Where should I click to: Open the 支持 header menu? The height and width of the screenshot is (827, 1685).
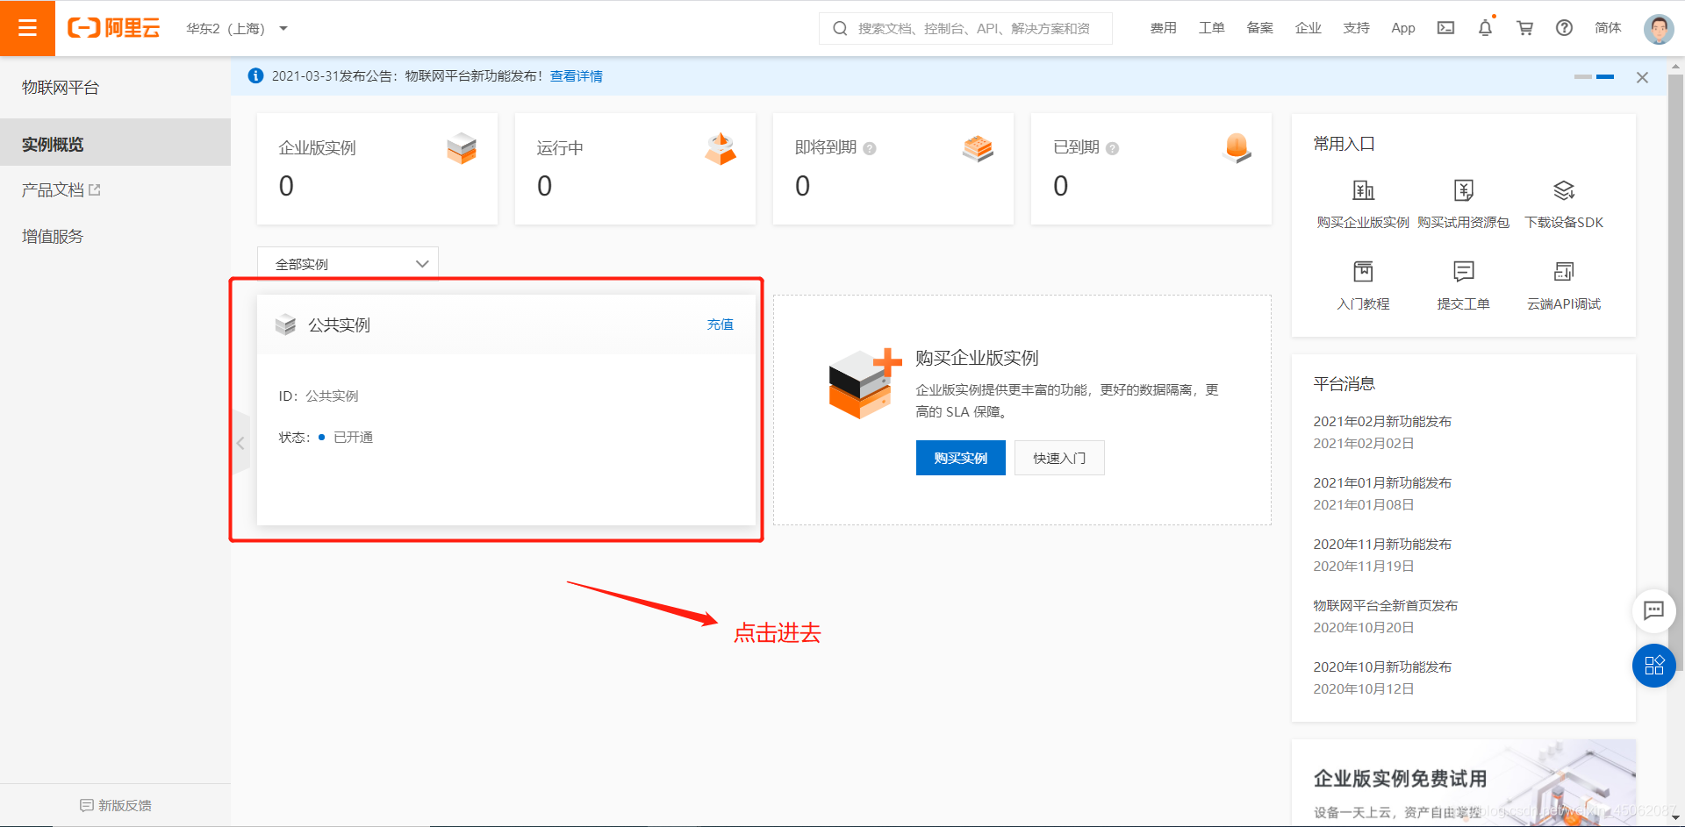point(1356,28)
